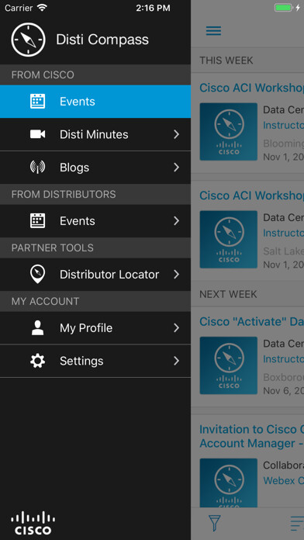
Task: Open My Profile menu item
Action: tap(95, 328)
